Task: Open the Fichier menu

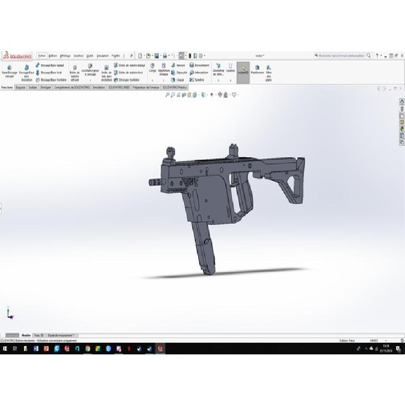Action: pos(42,55)
